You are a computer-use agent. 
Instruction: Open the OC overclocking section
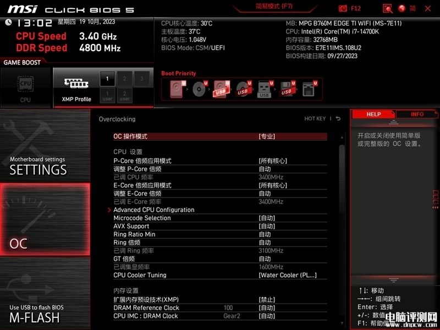[45, 219]
